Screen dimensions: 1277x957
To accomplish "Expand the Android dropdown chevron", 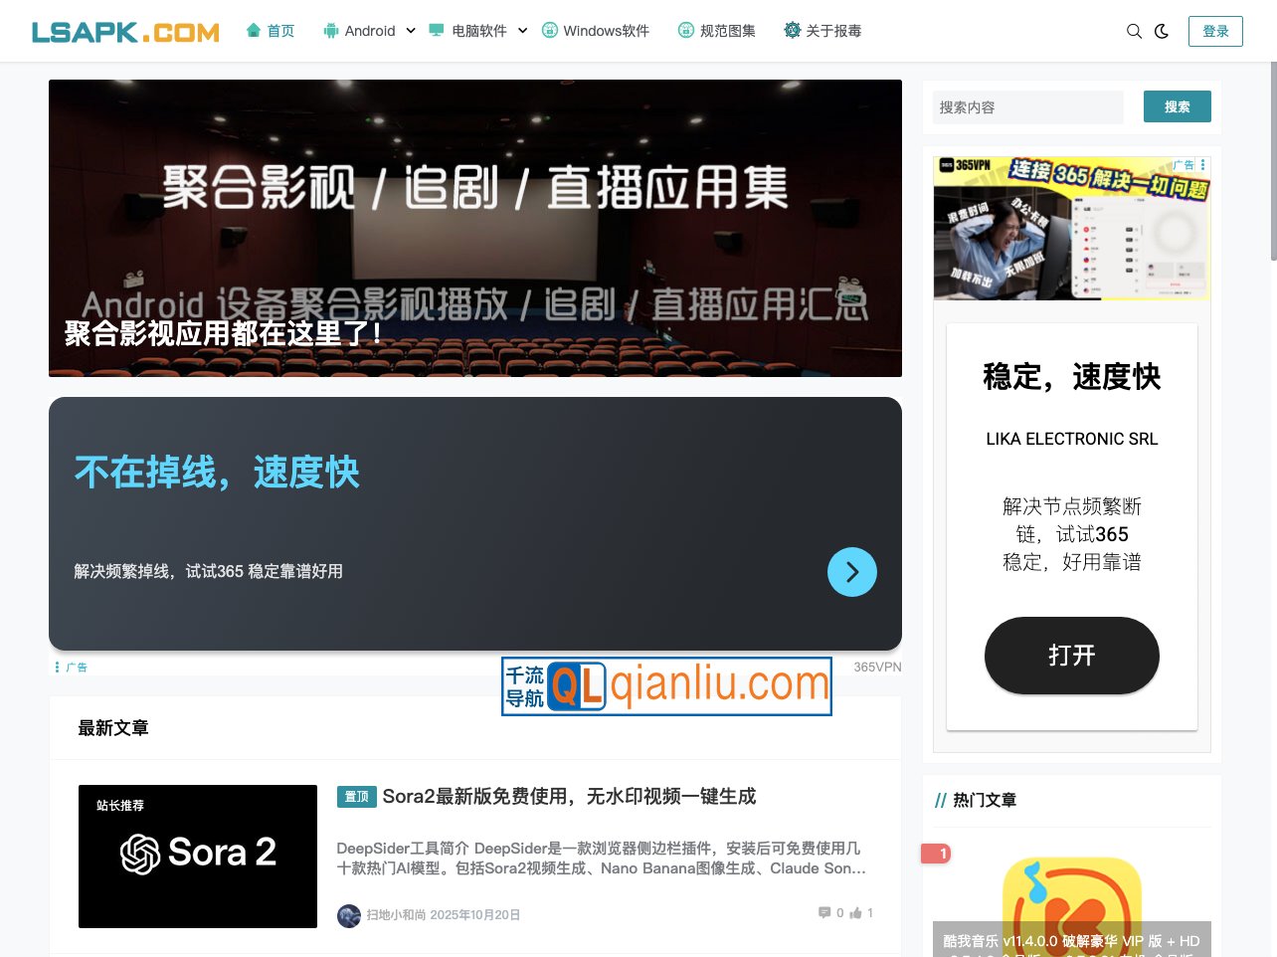I will (x=411, y=31).
